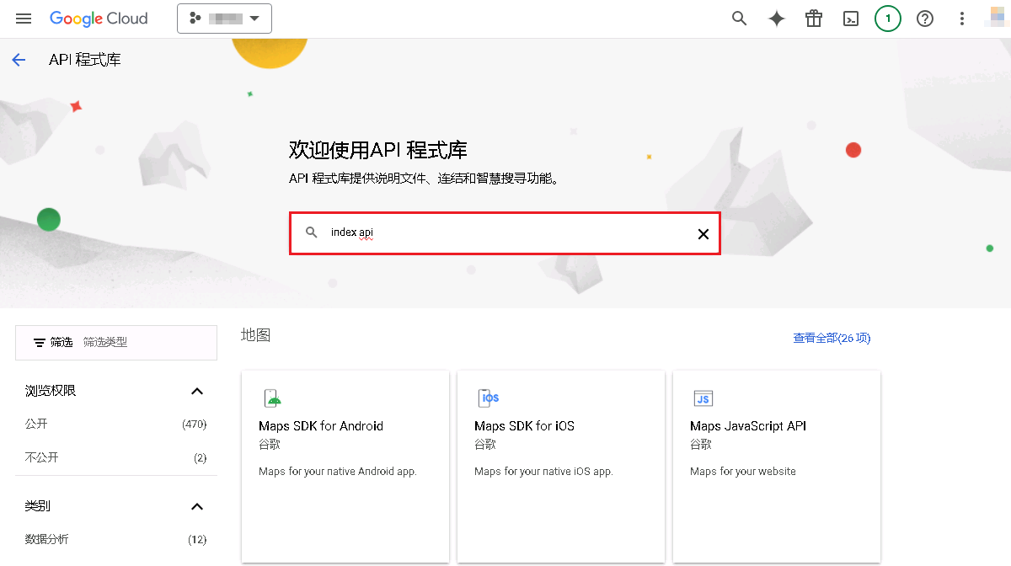This screenshot has height=566, width=1011.
Task: Click the Google Cloud logo
Action: tap(99, 19)
